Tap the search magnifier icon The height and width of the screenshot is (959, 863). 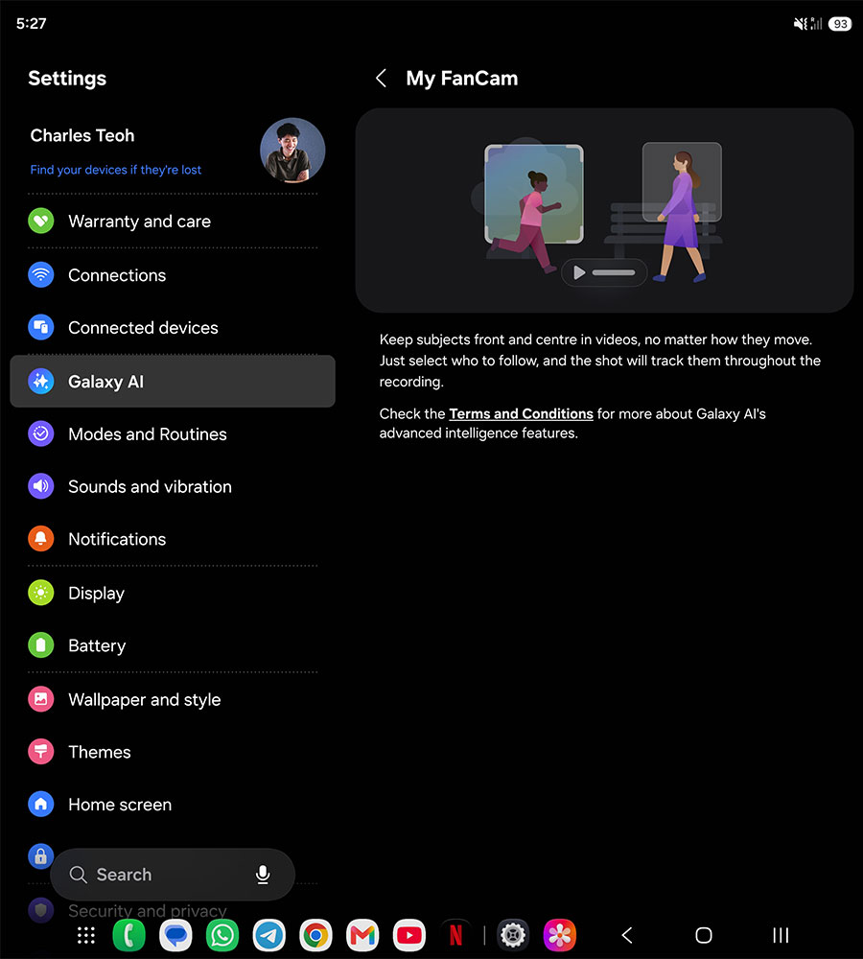(78, 875)
